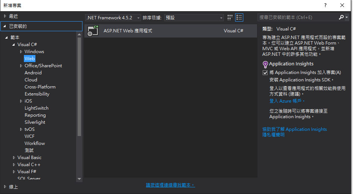The width and height of the screenshot is (353, 194).
Task: Focus the 搜尋已安裝的範本 search field
Action: 298,17
